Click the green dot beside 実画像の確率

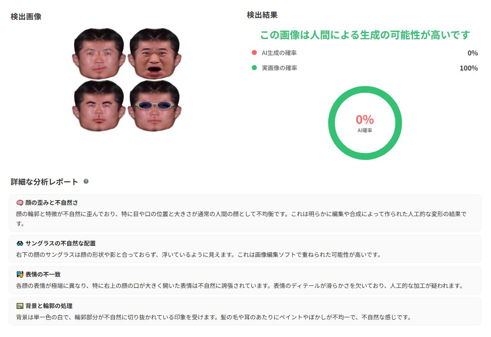pyautogui.click(x=254, y=68)
